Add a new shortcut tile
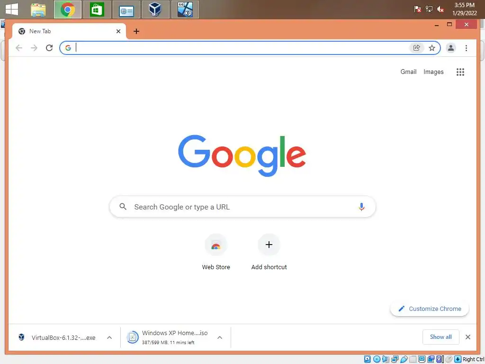Image resolution: width=485 pixels, height=364 pixels. click(x=269, y=252)
